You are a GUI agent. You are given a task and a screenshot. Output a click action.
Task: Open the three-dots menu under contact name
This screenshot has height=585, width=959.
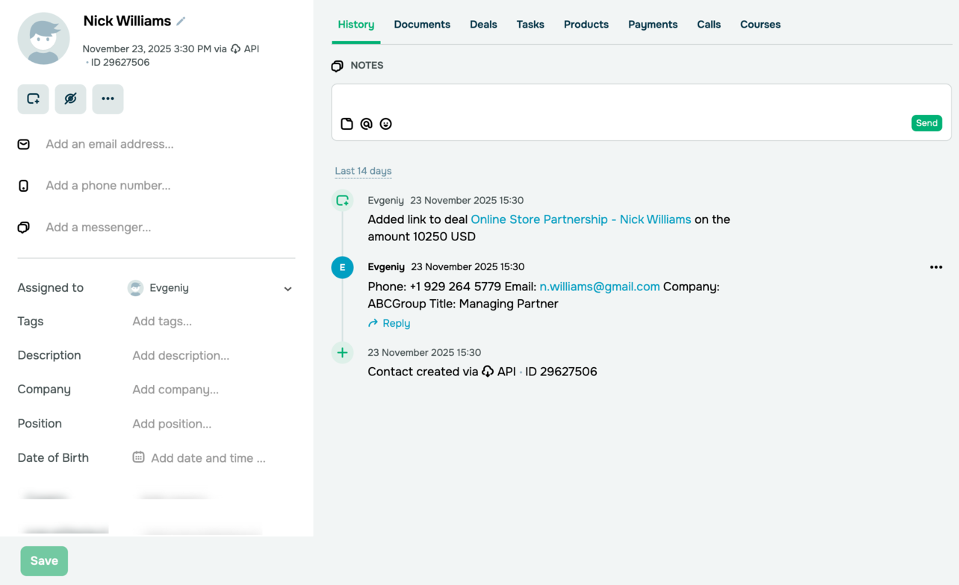108,98
